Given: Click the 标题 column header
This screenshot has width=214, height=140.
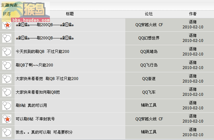Looking at the screenshot, I should pyautogui.click(x=70, y=14).
